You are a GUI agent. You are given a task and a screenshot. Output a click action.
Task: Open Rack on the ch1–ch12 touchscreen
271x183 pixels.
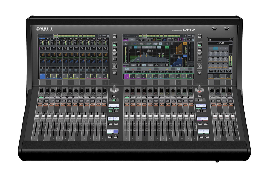pyautogui.click(x=104, y=36)
